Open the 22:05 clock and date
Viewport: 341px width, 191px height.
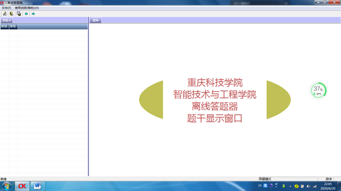point(328,186)
